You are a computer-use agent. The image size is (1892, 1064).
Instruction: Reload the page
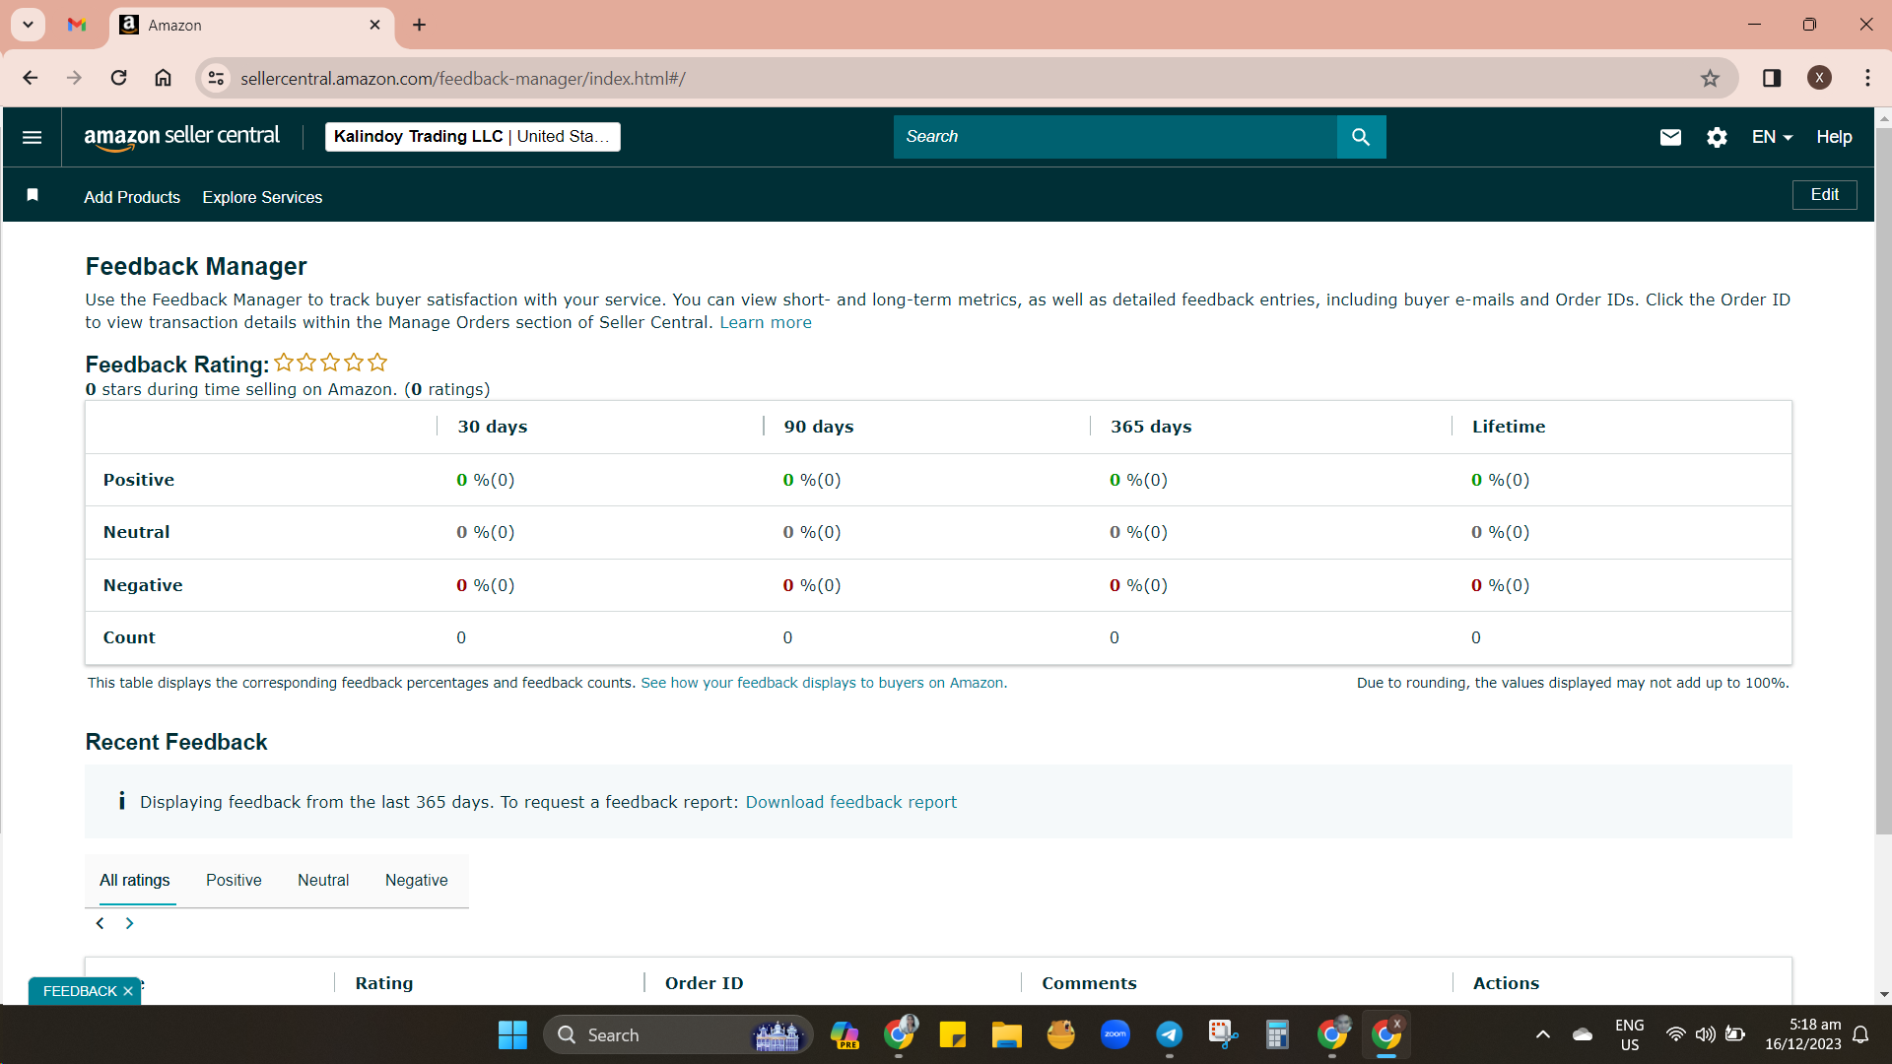pos(118,78)
